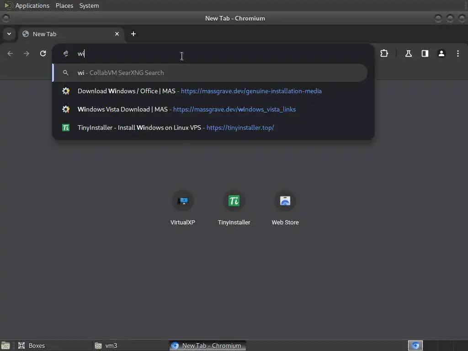Switch to the vm3 taskbar window
The image size is (468, 351).
[130, 346]
